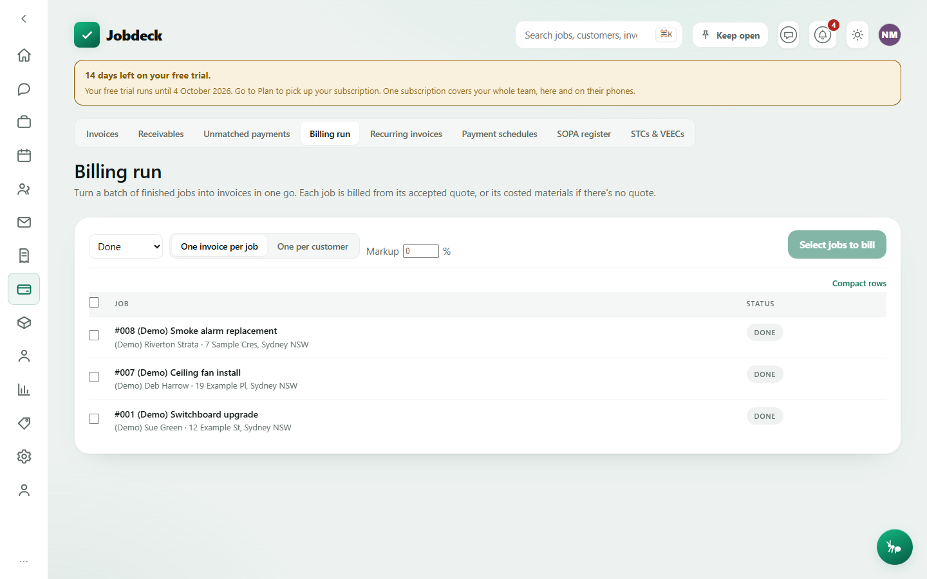Open the briefcase jobs icon in sidebar
This screenshot has width=927, height=579.
24,122
